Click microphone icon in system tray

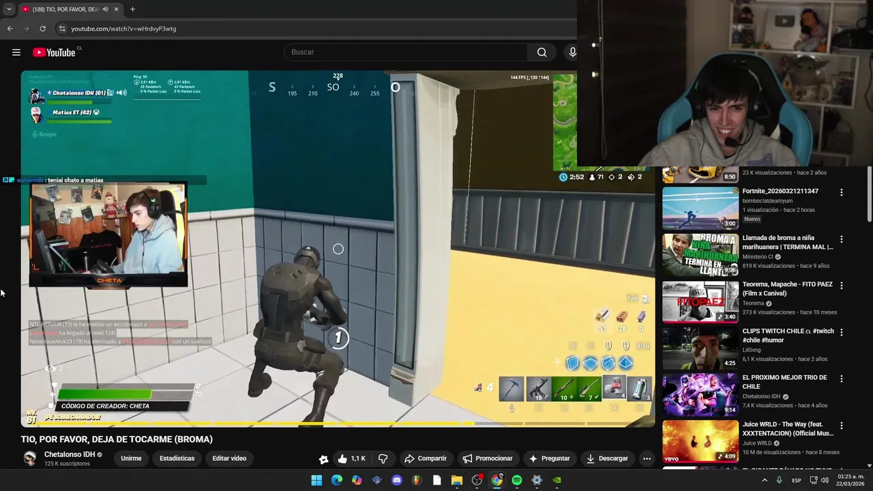pyautogui.click(x=780, y=480)
